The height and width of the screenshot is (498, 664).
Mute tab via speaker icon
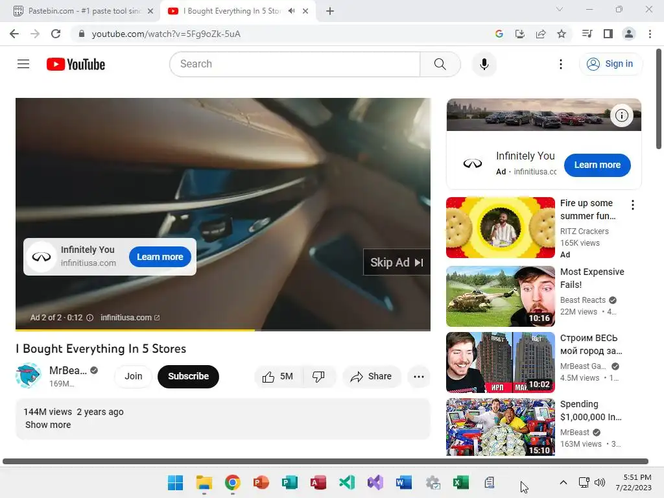click(x=291, y=11)
